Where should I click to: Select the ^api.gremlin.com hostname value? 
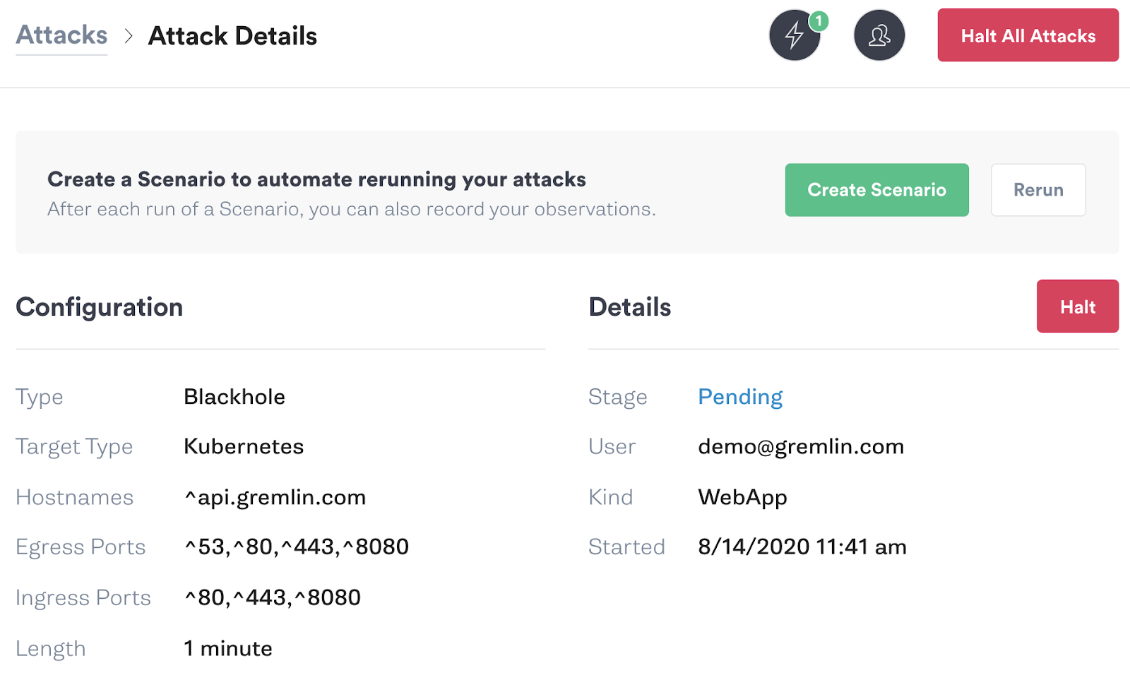coord(275,497)
